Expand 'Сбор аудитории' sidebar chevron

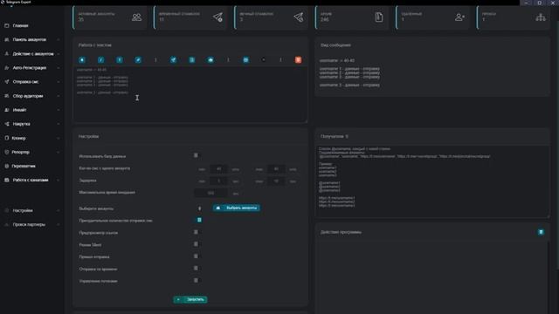(x=59, y=96)
